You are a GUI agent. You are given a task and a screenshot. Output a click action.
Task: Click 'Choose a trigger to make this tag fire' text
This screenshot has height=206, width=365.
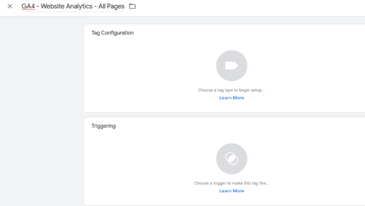pyautogui.click(x=232, y=183)
